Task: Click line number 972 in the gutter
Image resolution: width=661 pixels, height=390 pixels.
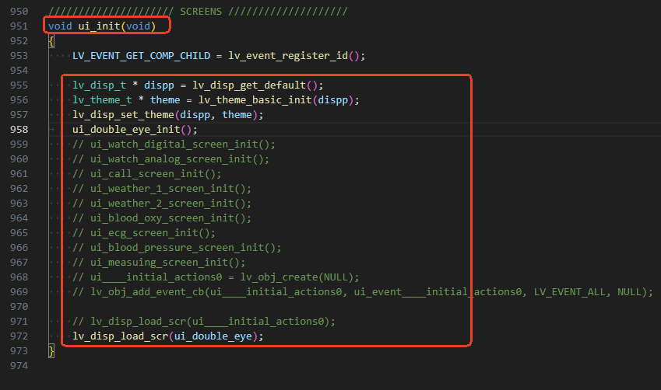Action: click(19, 336)
